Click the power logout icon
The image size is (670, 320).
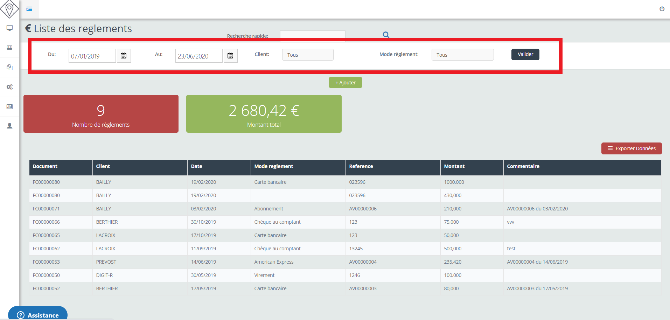point(662,9)
